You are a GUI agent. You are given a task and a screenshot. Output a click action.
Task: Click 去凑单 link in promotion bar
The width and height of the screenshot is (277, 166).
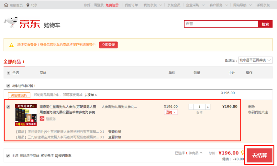[x=91, y=95]
